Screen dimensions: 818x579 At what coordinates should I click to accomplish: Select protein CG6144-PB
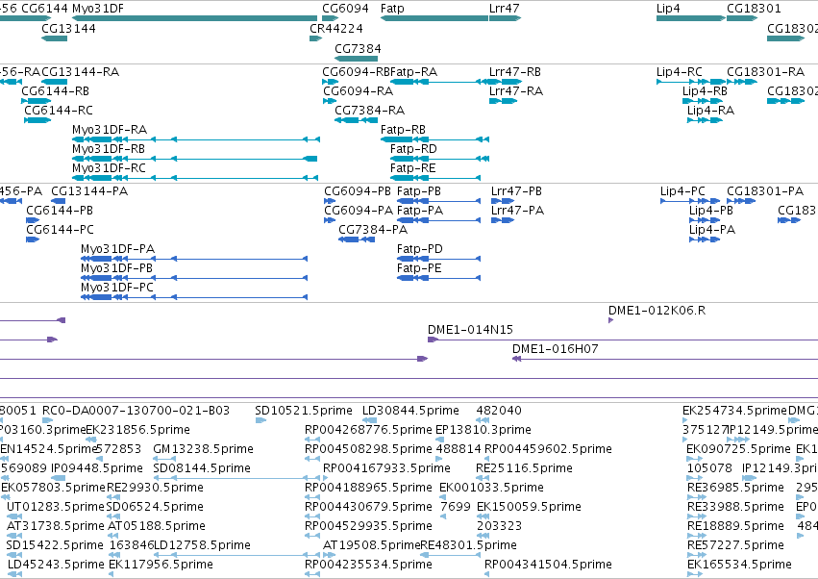point(33,220)
